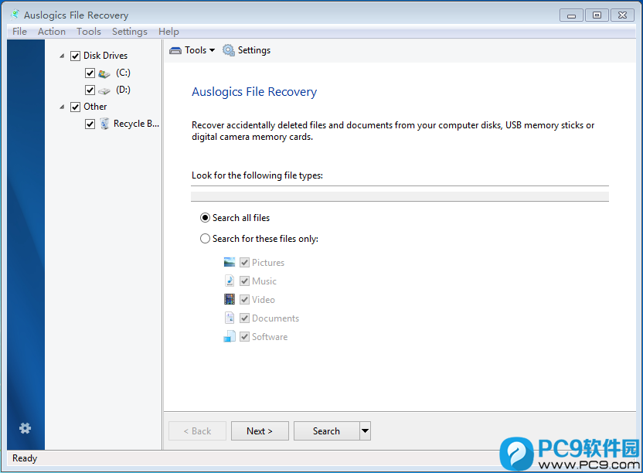
Task: Toggle the Pictures checkbox
Action: click(244, 263)
